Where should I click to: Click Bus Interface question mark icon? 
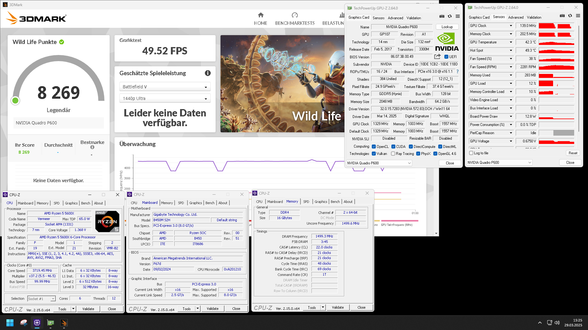point(458,71)
